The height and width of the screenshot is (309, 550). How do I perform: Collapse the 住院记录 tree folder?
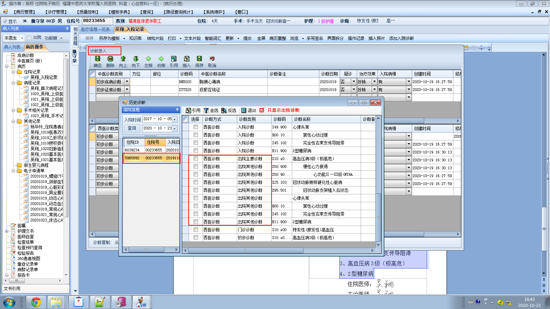[13, 72]
